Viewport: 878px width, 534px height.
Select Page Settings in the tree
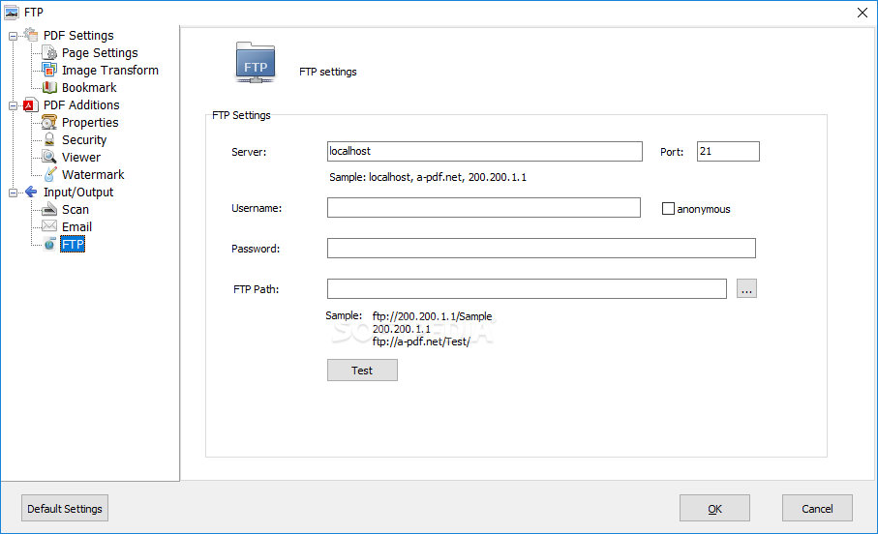pos(100,52)
